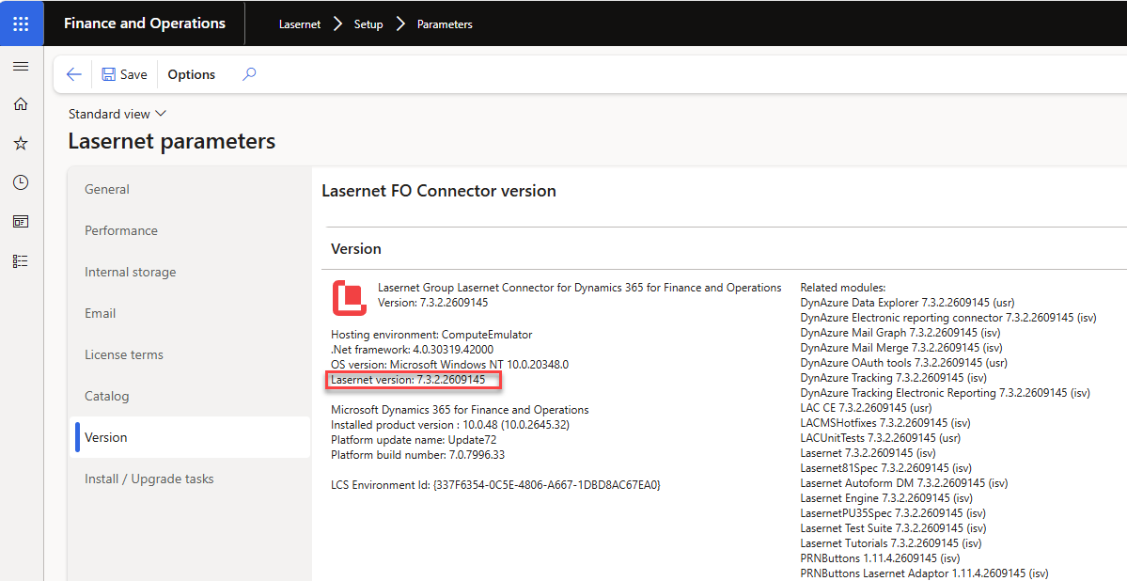The image size is (1127, 581).
Task: Open the License terms tab
Action: [x=124, y=354]
